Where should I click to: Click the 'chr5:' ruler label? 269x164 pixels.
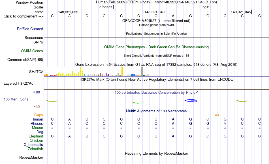[39, 12]
